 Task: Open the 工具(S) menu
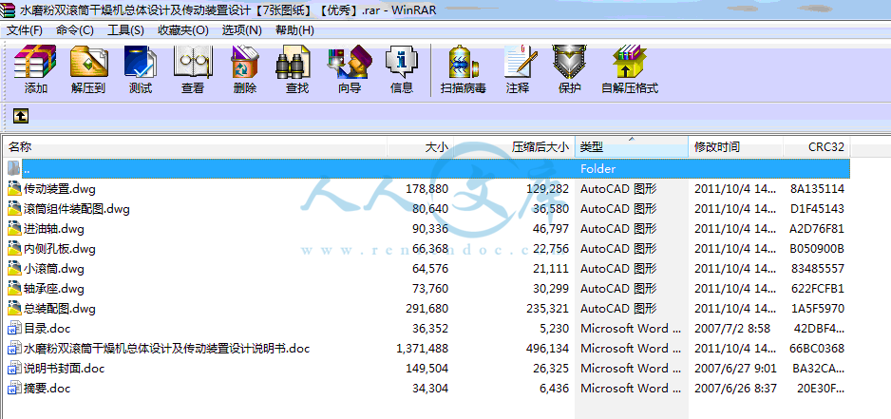tap(125, 30)
